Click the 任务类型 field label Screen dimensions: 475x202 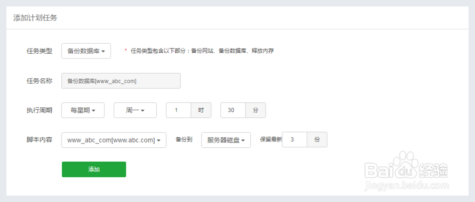39,51
